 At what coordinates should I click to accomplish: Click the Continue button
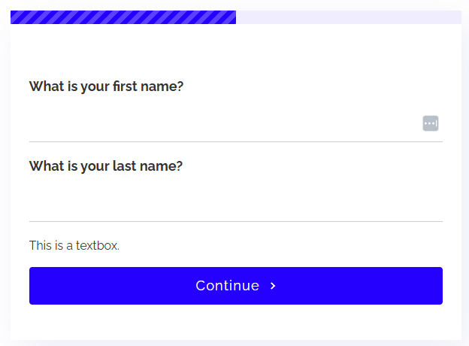pyautogui.click(x=236, y=286)
